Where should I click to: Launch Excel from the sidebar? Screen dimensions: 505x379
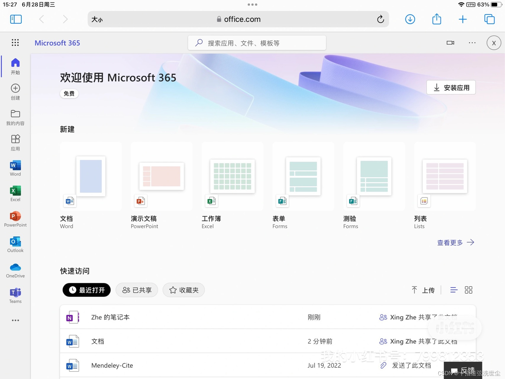[x=15, y=194]
